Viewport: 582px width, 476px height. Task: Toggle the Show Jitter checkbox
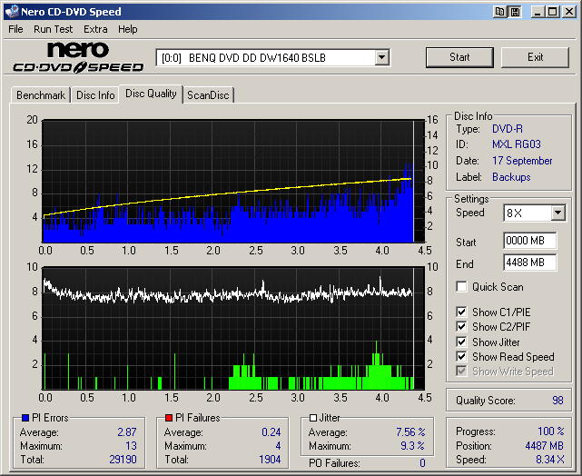[x=463, y=342]
